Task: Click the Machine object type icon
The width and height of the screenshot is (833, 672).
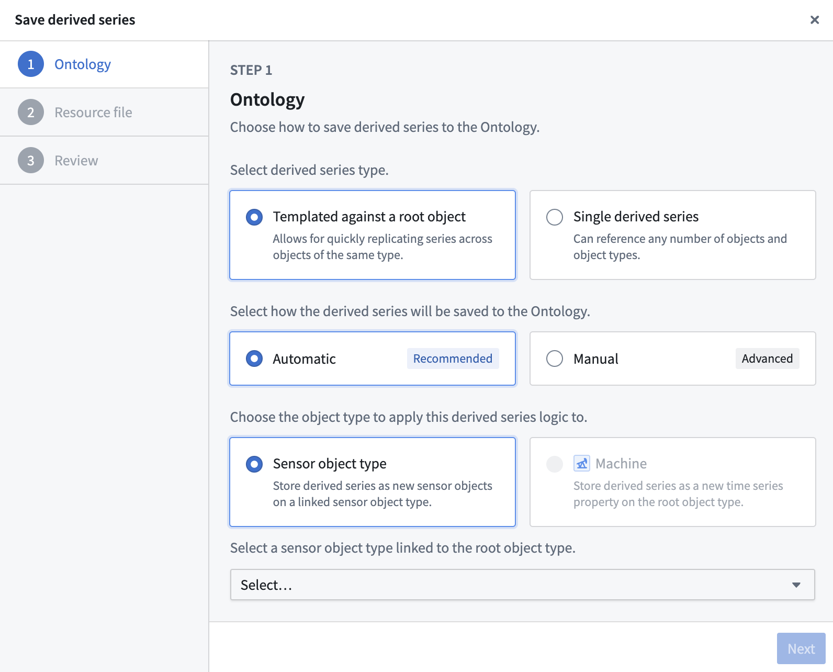Action: [x=582, y=464]
